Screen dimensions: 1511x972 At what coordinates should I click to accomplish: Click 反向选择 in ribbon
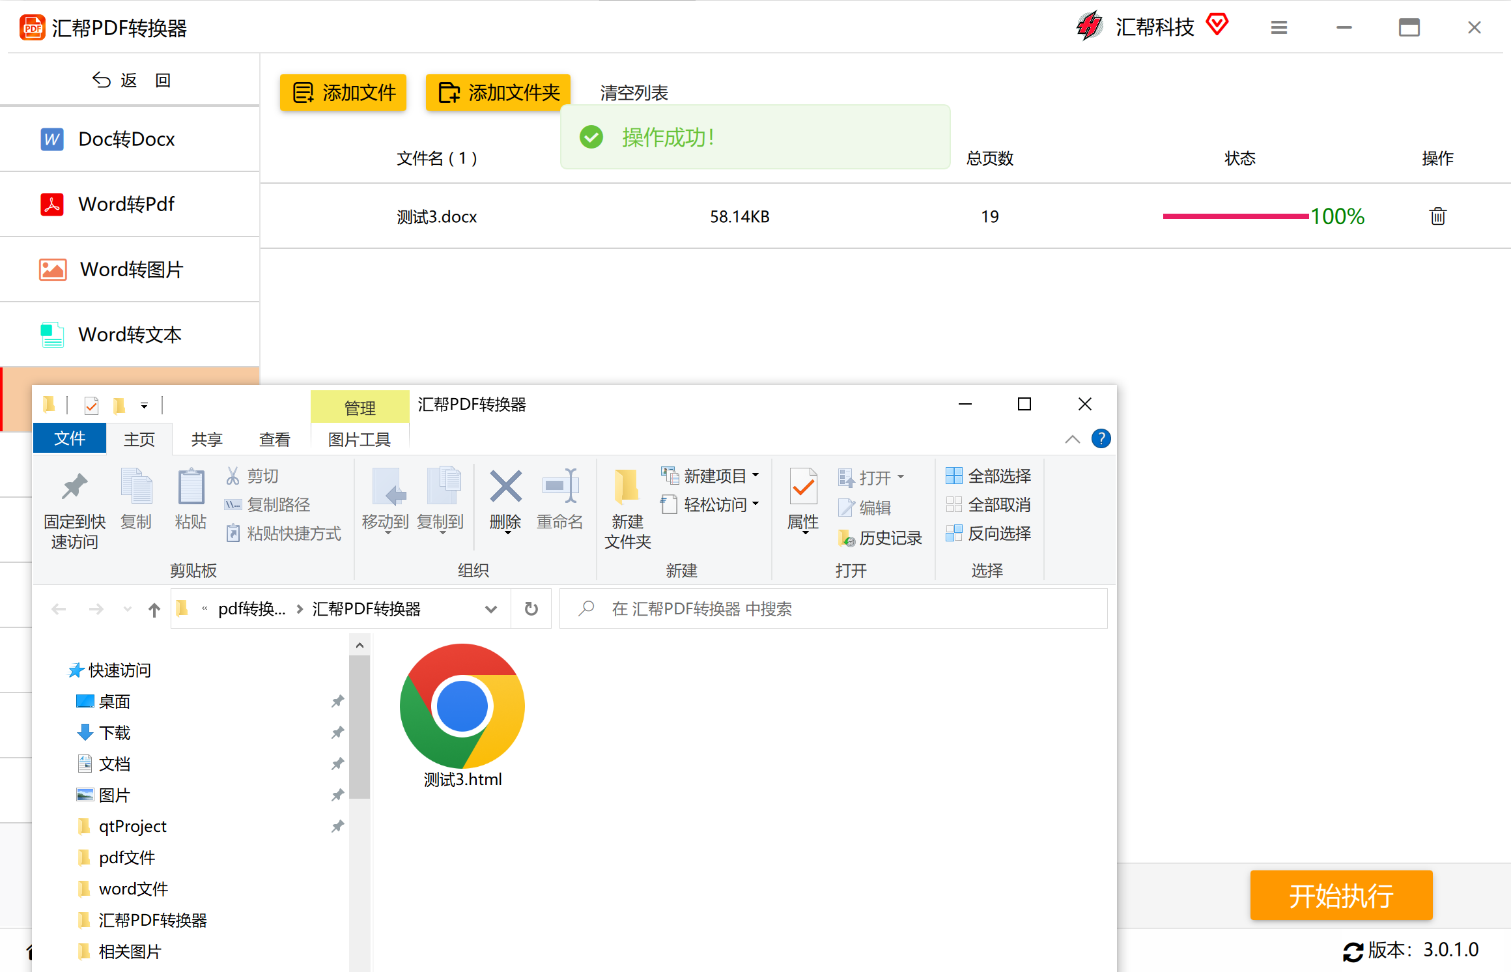coord(988,533)
